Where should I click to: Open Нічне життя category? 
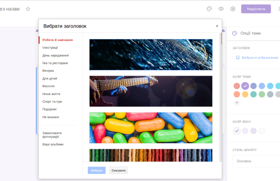[x=51, y=94]
